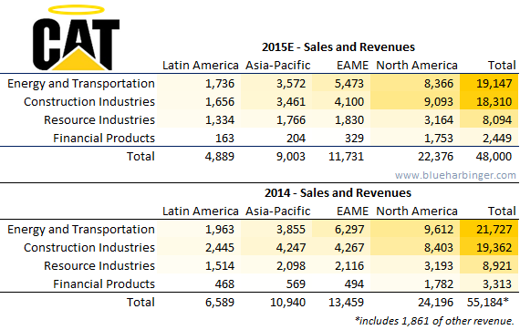Viewport: 520px width, 330px height.
Task: Click the 2014 EAME value 494
Action: (x=354, y=284)
